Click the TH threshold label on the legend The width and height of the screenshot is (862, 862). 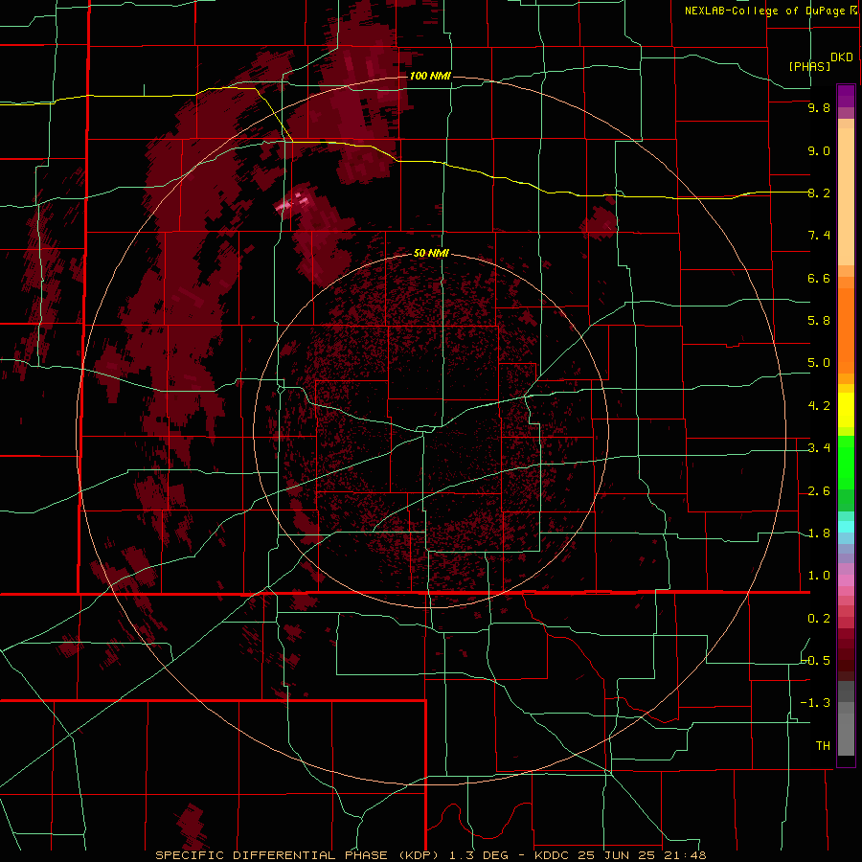[x=823, y=746]
